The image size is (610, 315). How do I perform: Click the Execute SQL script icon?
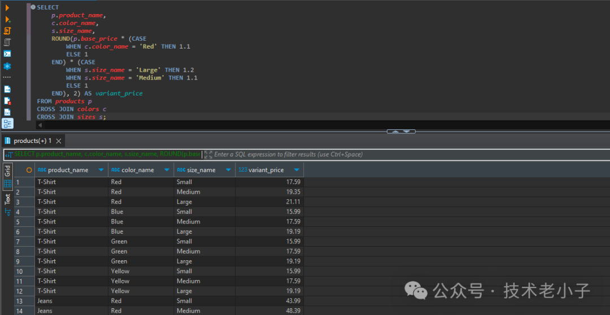pos(7,30)
